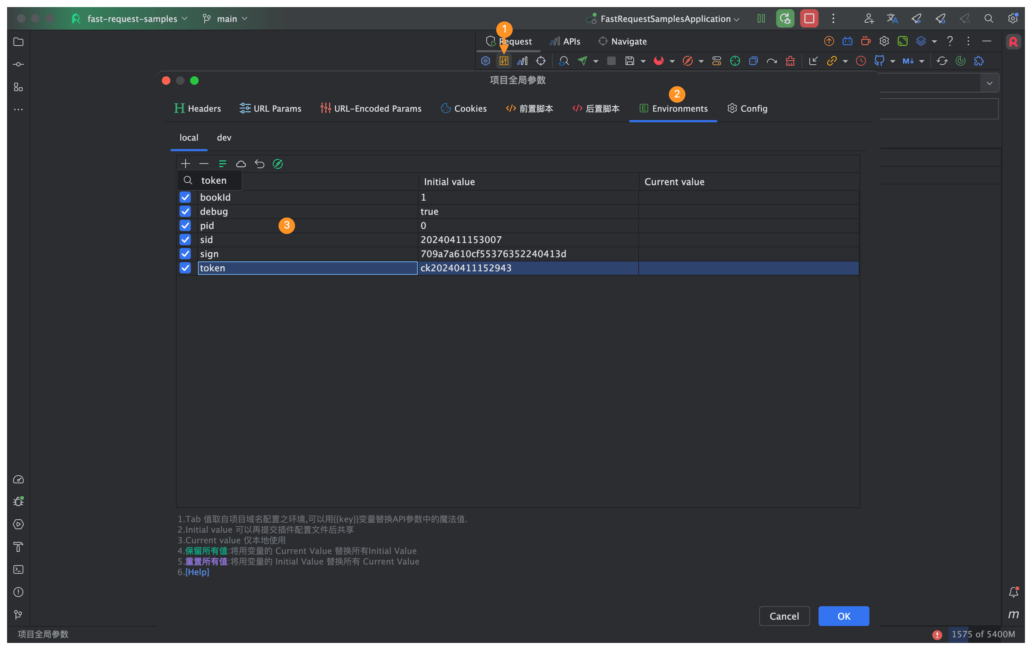Disable the token variable checkbox

185,268
